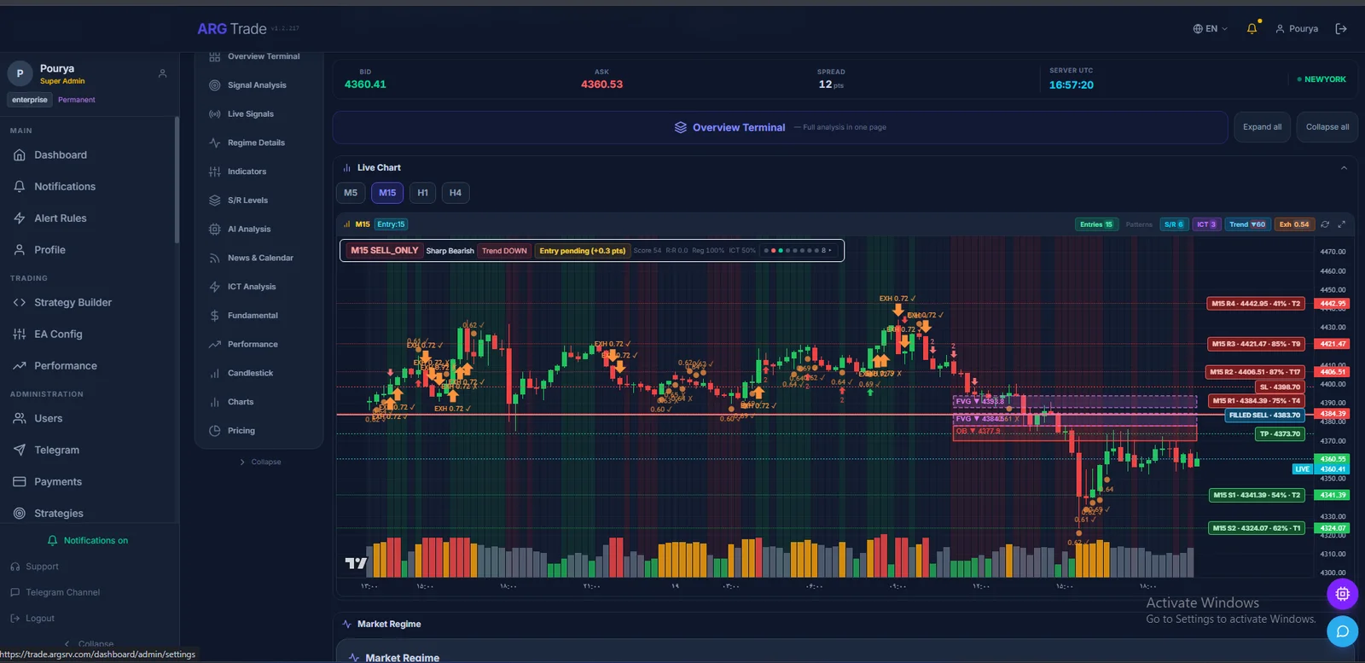The height and width of the screenshot is (663, 1365).
Task: Click Notifications on in the sidebar
Action: click(x=87, y=541)
